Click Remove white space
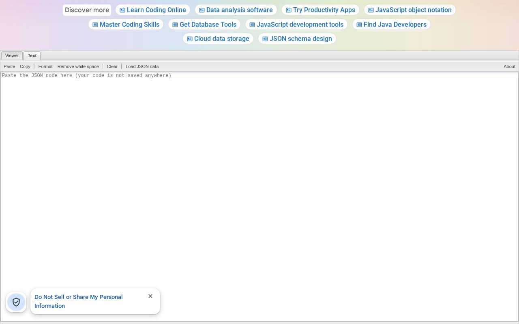The width and height of the screenshot is (519, 324). pos(78,66)
